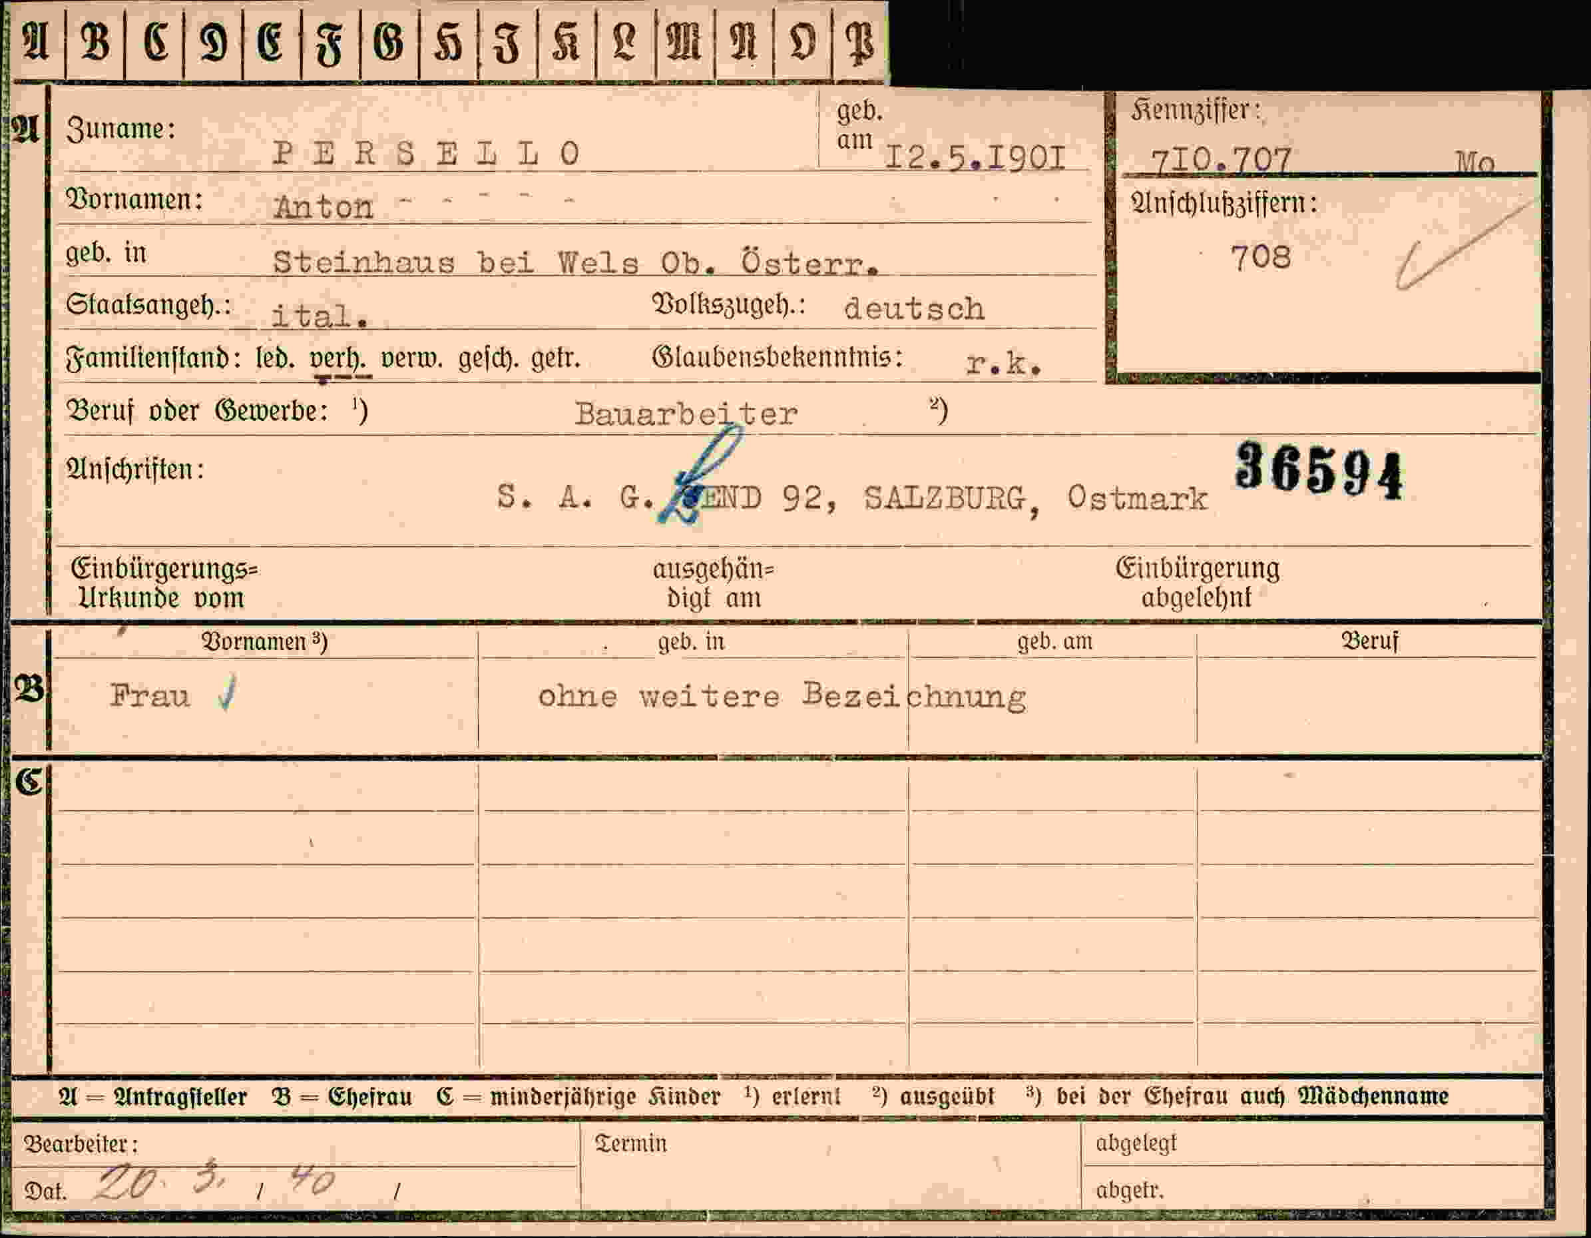Select the letter M index tab

point(685,41)
